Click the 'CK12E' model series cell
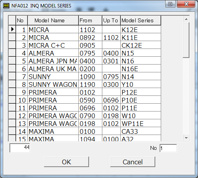The height and width of the screenshot is (178, 198). (x=141, y=45)
